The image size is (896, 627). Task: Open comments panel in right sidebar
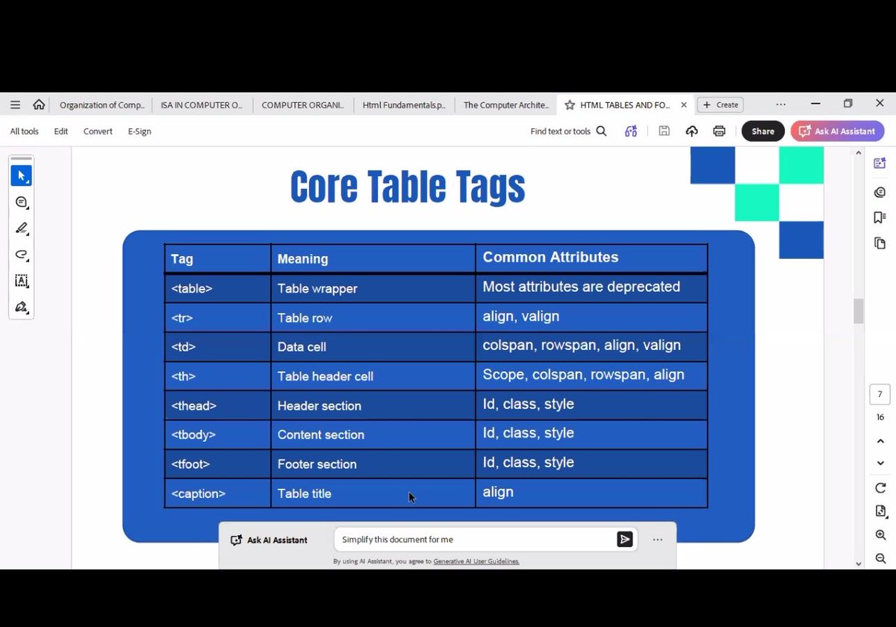tap(880, 192)
